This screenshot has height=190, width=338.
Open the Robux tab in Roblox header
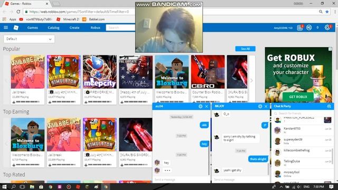point(96,27)
